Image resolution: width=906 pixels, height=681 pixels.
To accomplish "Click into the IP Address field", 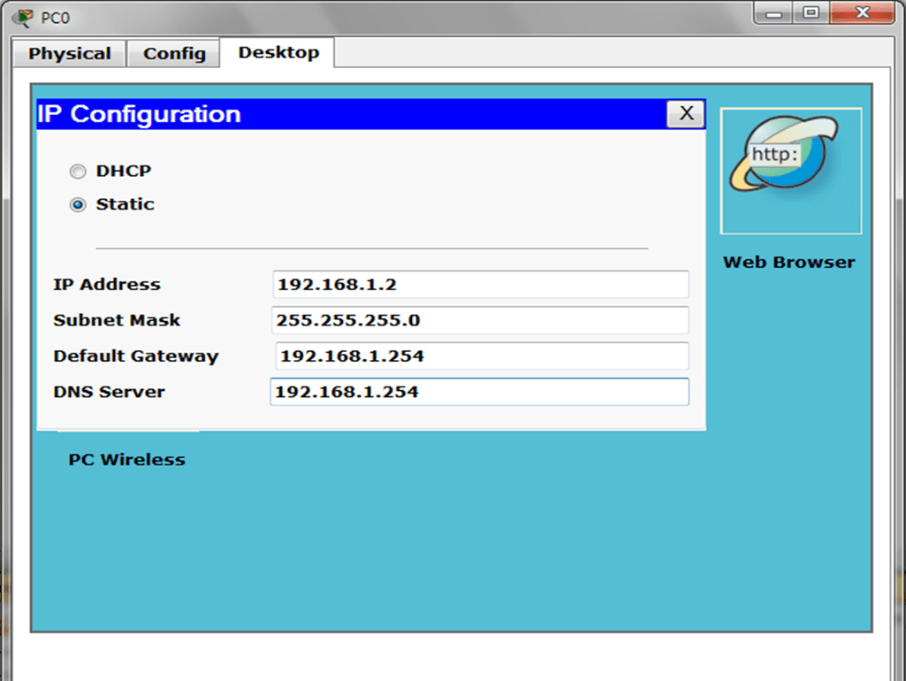I will pyautogui.click(x=480, y=285).
